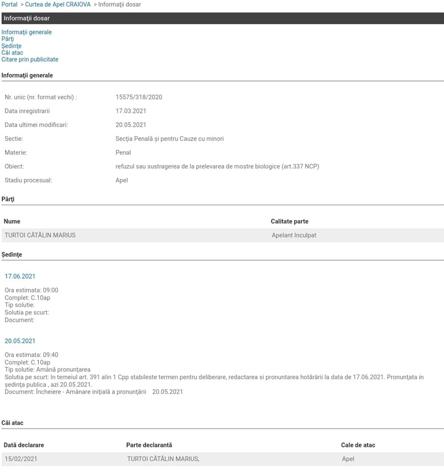Select the 15/02/2021 declaration date cell
This screenshot has height=473, width=444.
click(x=21, y=459)
